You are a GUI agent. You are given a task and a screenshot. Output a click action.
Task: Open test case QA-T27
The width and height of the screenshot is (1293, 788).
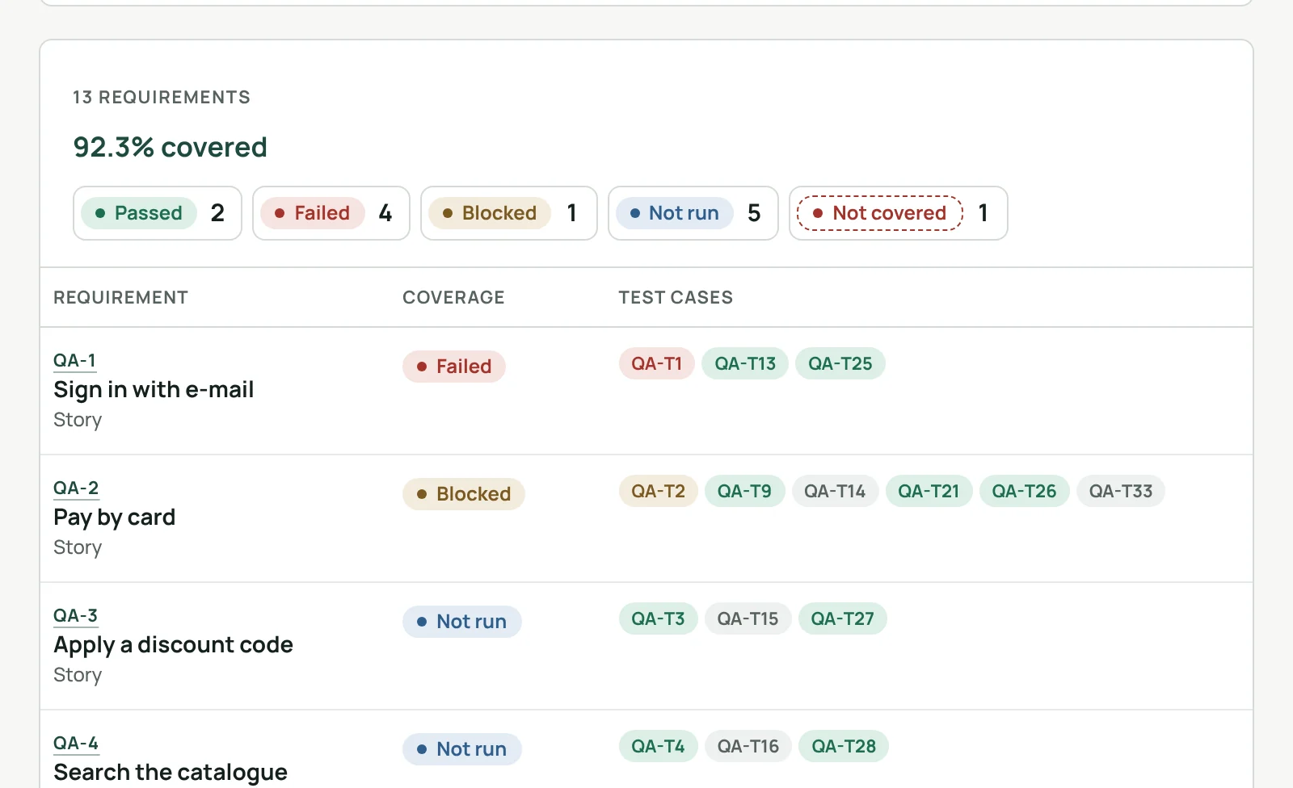click(843, 618)
